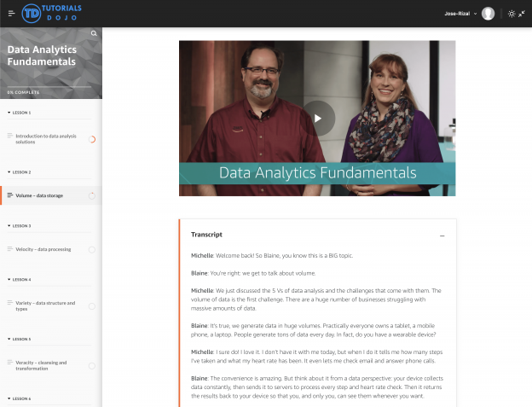Click the course progress bar under title
The image size is (532, 407).
click(x=51, y=85)
